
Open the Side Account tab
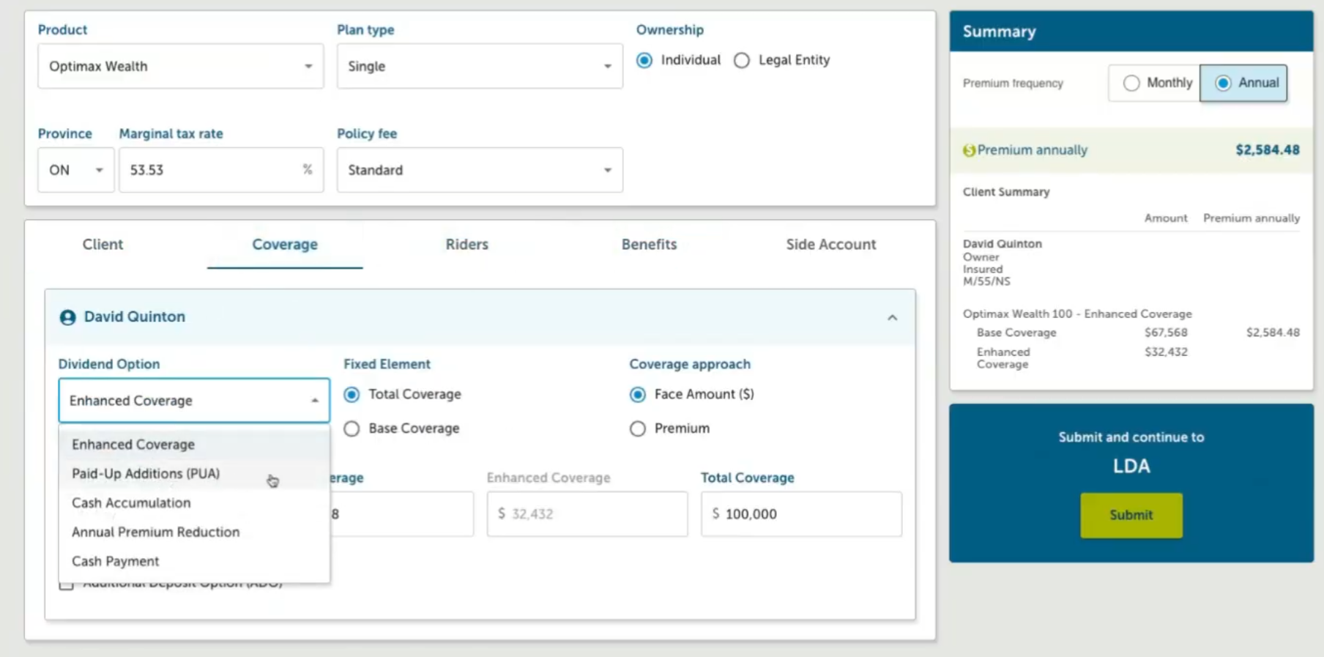(831, 245)
